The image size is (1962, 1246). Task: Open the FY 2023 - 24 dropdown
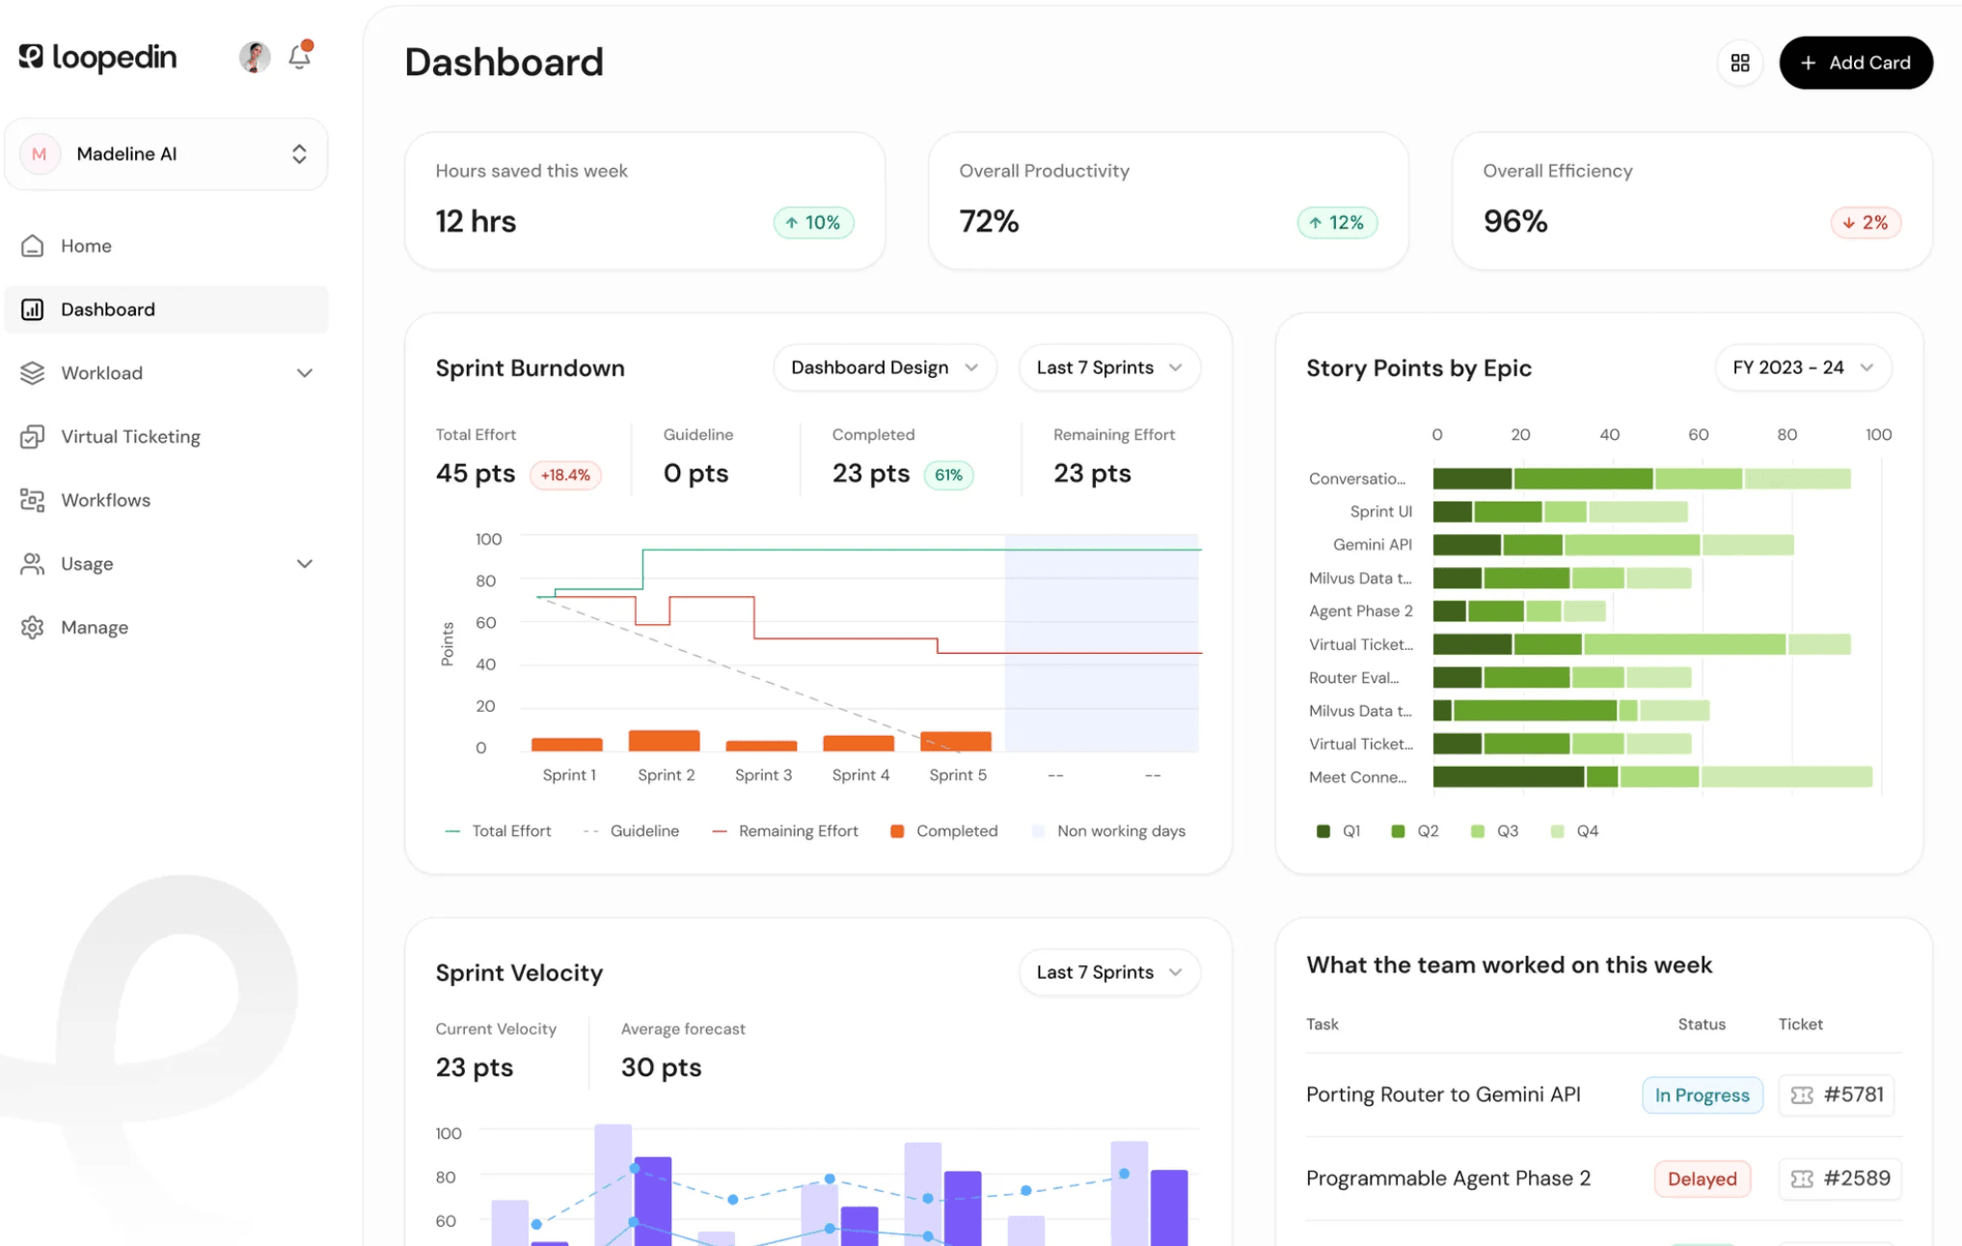(x=1803, y=367)
